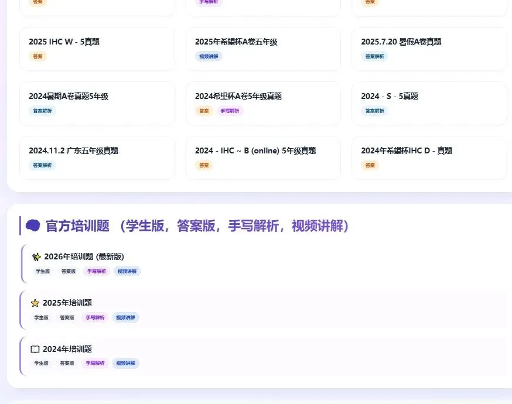Select 手写解析 for 2025年培训题
Screen dimensions: 512x404
95,317
